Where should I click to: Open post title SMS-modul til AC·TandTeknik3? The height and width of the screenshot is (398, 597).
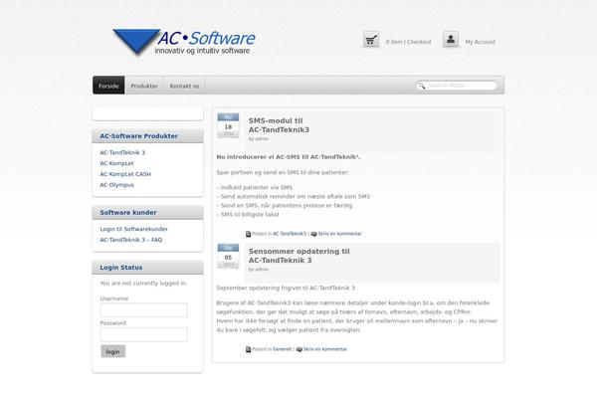279,125
